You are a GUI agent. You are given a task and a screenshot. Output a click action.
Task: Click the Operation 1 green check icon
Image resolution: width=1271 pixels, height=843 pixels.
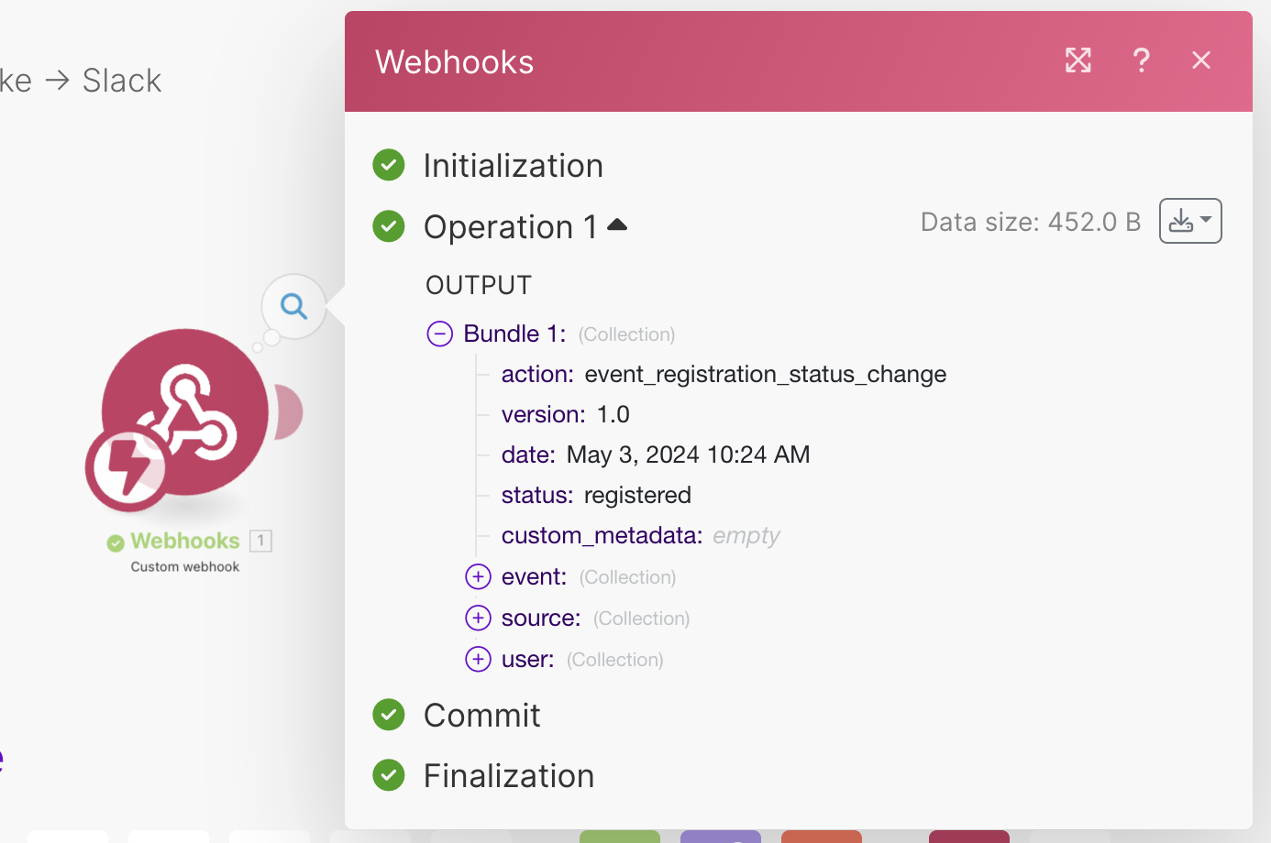pos(389,225)
